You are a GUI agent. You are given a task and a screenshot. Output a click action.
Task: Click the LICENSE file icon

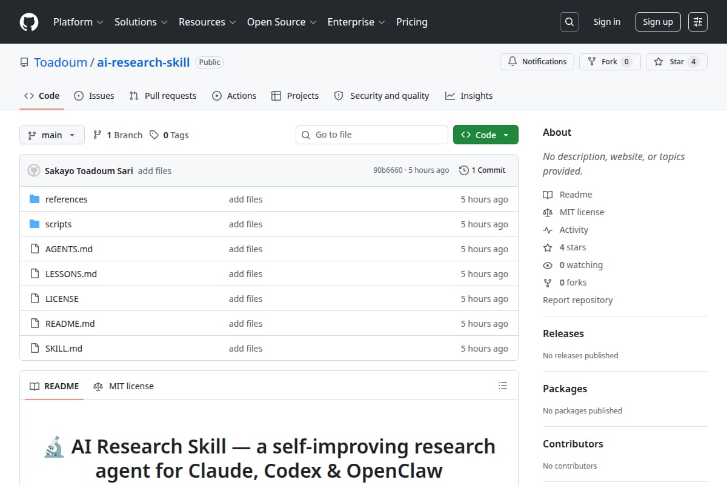coord(35,299)
